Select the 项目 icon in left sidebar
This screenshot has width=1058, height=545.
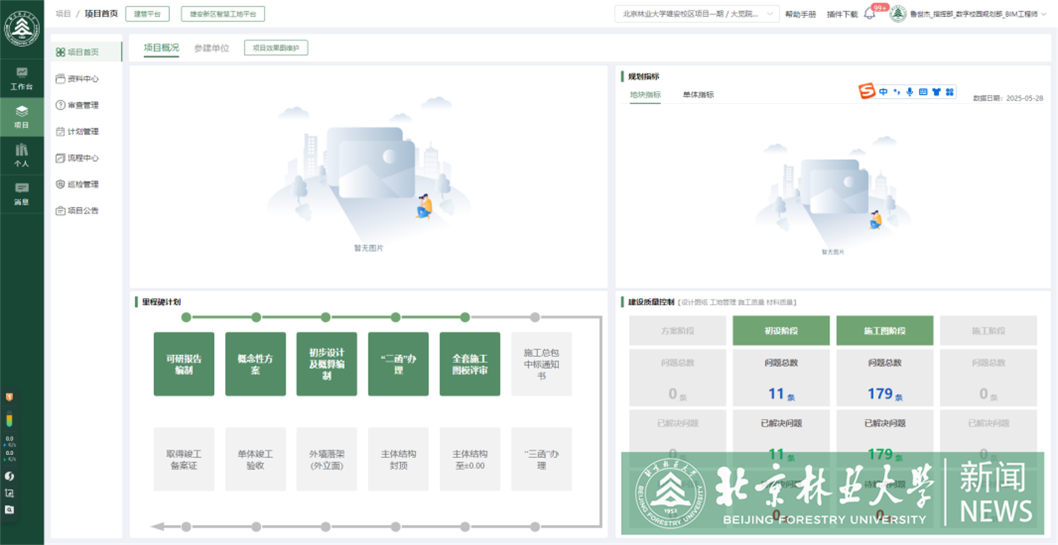tap(22, 117)
